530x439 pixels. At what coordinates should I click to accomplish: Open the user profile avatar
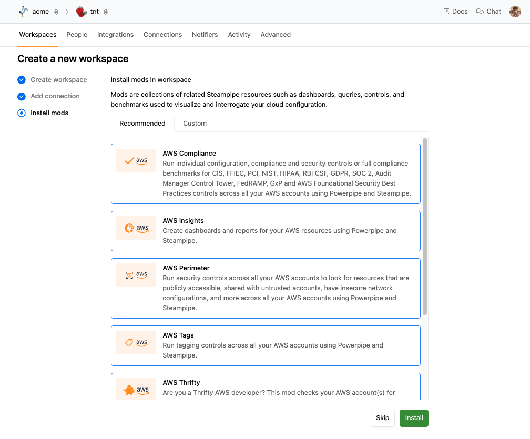point(515,11)
